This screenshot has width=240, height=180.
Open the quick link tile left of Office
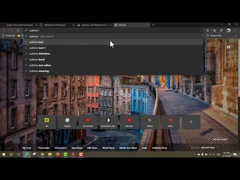coord(149,122)
